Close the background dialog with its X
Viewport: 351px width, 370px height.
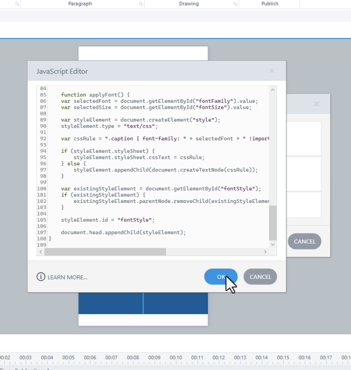[x=316, y=104]
